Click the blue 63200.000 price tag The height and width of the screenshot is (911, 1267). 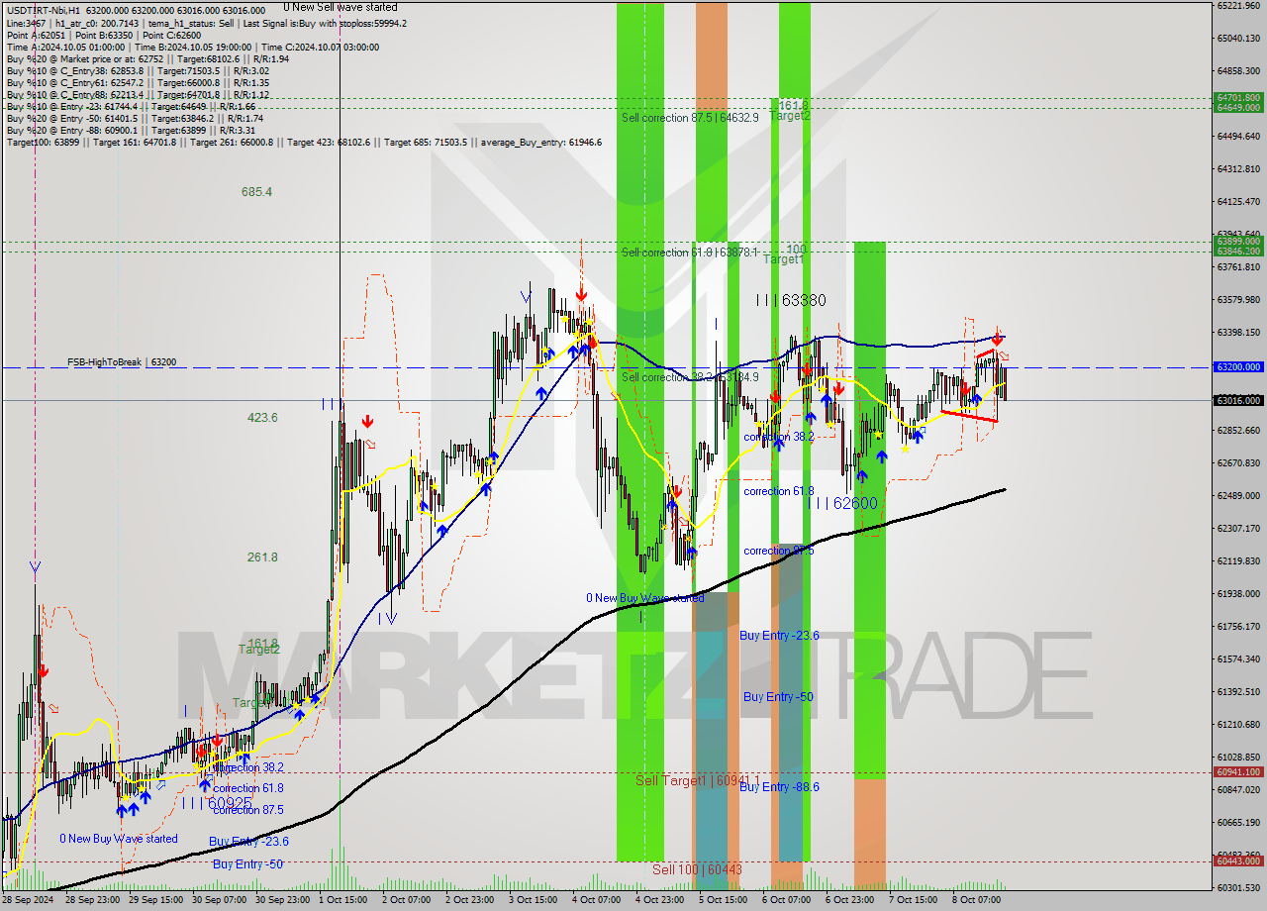(1237, 366)
